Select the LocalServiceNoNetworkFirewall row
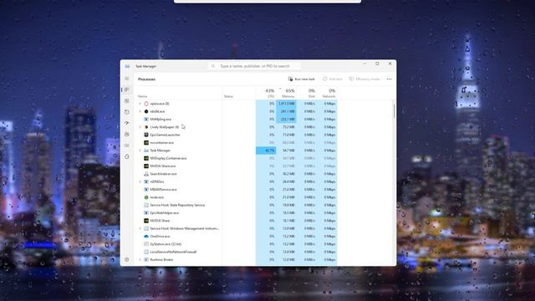 237,252
